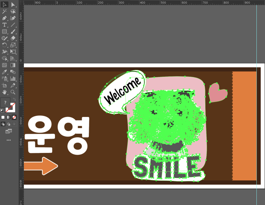Image resolution: width=265 pixels, height=205 pixels.
Task: Activate the Shaper tool
Action: pyautogui.click(x=4, y=39)
